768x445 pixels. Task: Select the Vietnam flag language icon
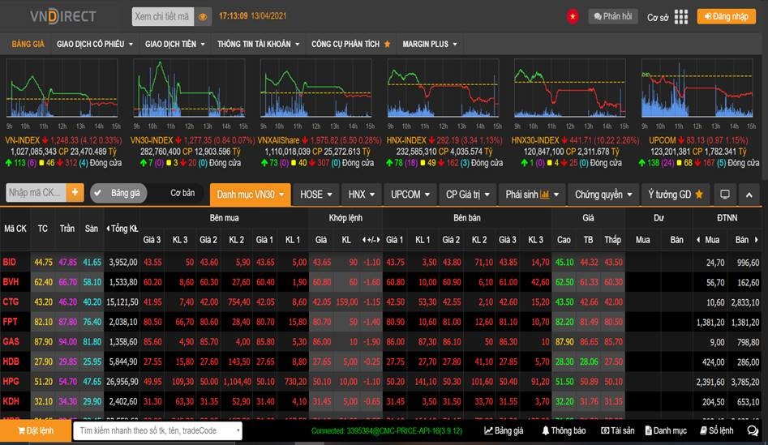pos(572,17)
